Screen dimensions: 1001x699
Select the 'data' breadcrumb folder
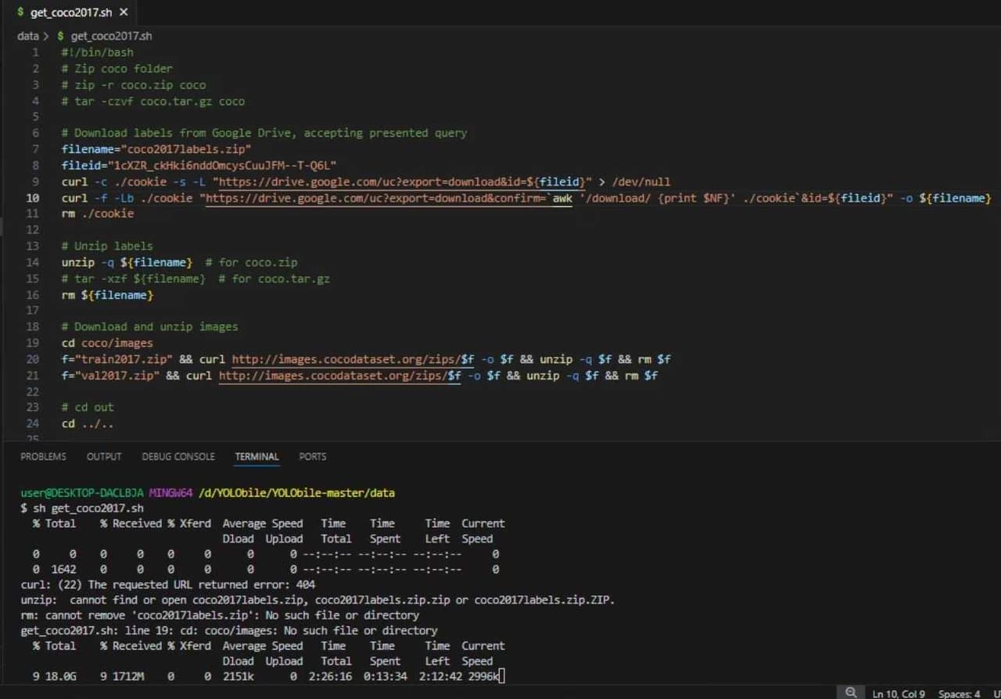[x=28, y=36]
